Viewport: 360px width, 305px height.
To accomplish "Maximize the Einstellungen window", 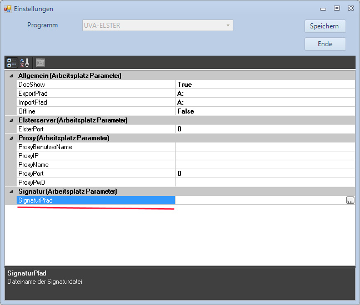I will [337, 8].
